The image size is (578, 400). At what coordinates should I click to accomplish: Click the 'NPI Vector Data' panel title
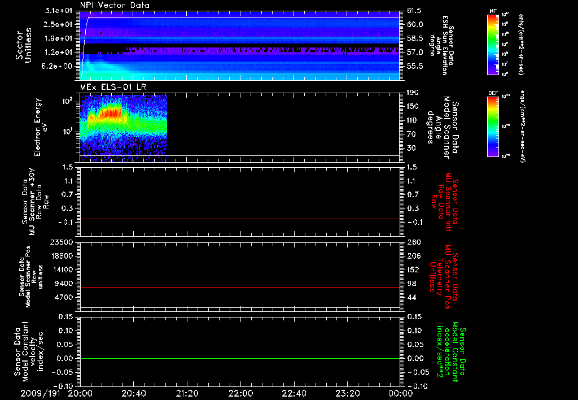pyautogui.click(x=115, y=5)
